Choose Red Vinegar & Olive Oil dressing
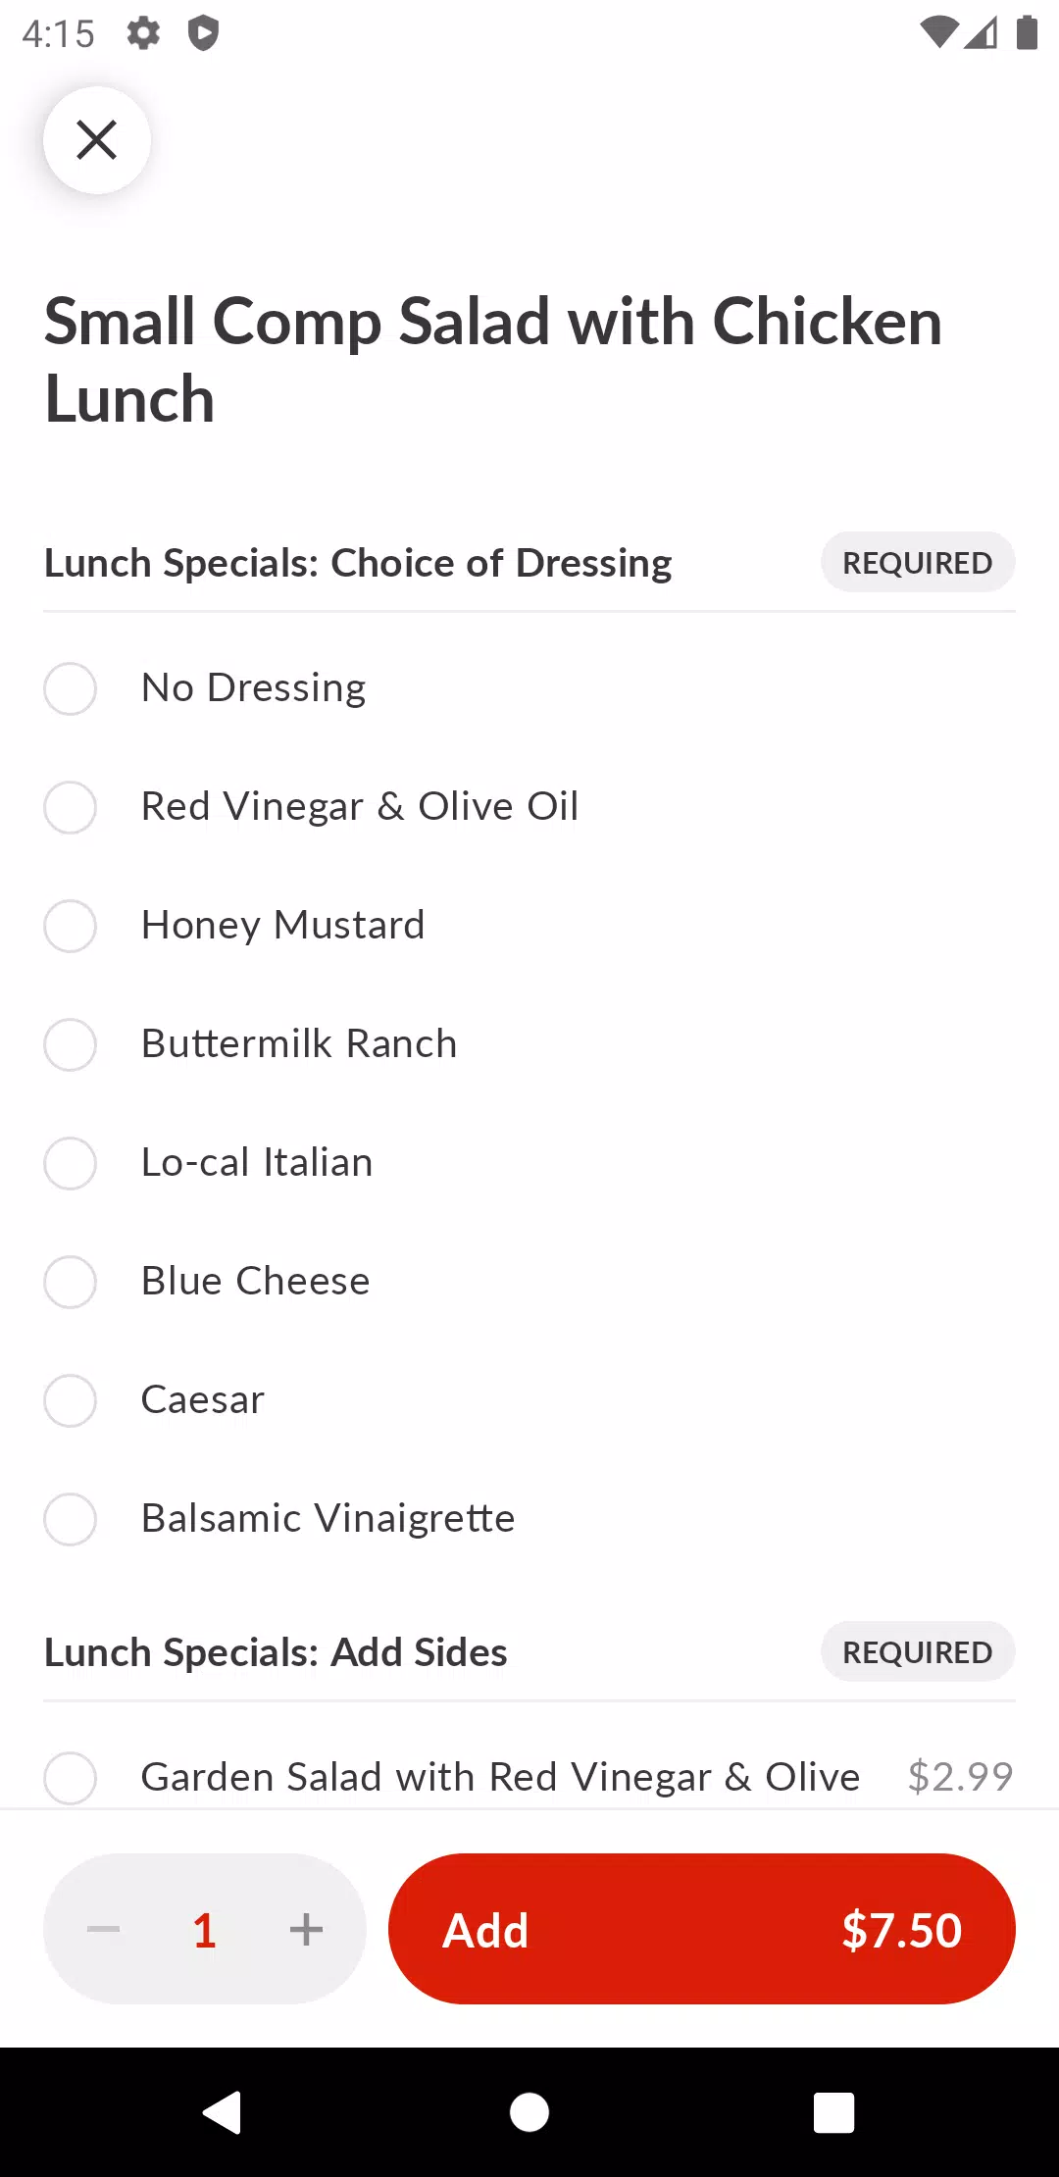The width and height of the screenshot is (1059, 2177). coord(529,807)
